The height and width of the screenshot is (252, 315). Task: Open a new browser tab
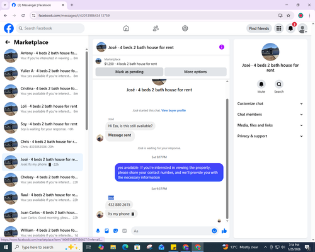72,5
